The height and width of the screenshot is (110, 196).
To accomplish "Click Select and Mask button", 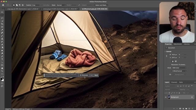I will (x=101, y=5).
